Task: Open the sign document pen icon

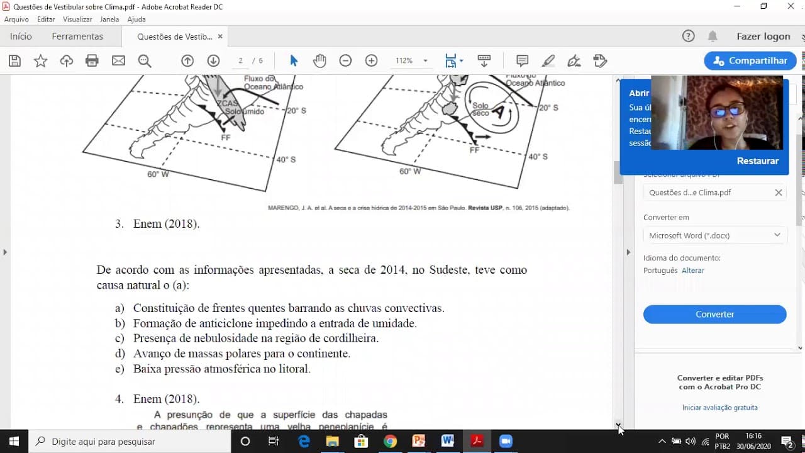Action: tap(574, 61)
